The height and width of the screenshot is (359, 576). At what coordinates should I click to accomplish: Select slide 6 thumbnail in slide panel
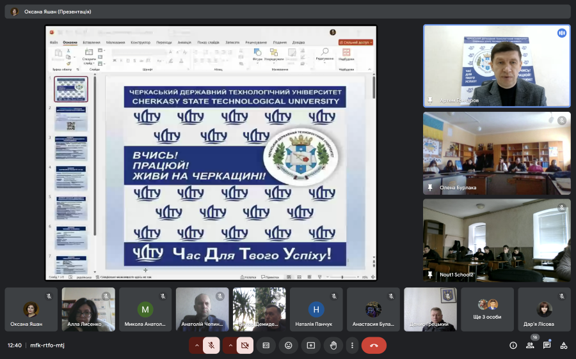pyautogui.click(x=71, y=237)
